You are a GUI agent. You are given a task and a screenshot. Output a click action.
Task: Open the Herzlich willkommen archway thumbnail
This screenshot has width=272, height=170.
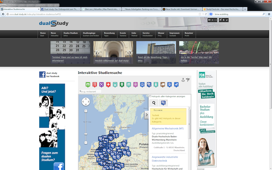coord(113,52)
